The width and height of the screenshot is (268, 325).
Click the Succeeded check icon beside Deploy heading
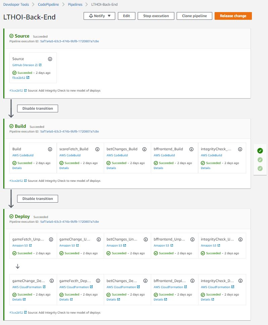tap(12, 216)
